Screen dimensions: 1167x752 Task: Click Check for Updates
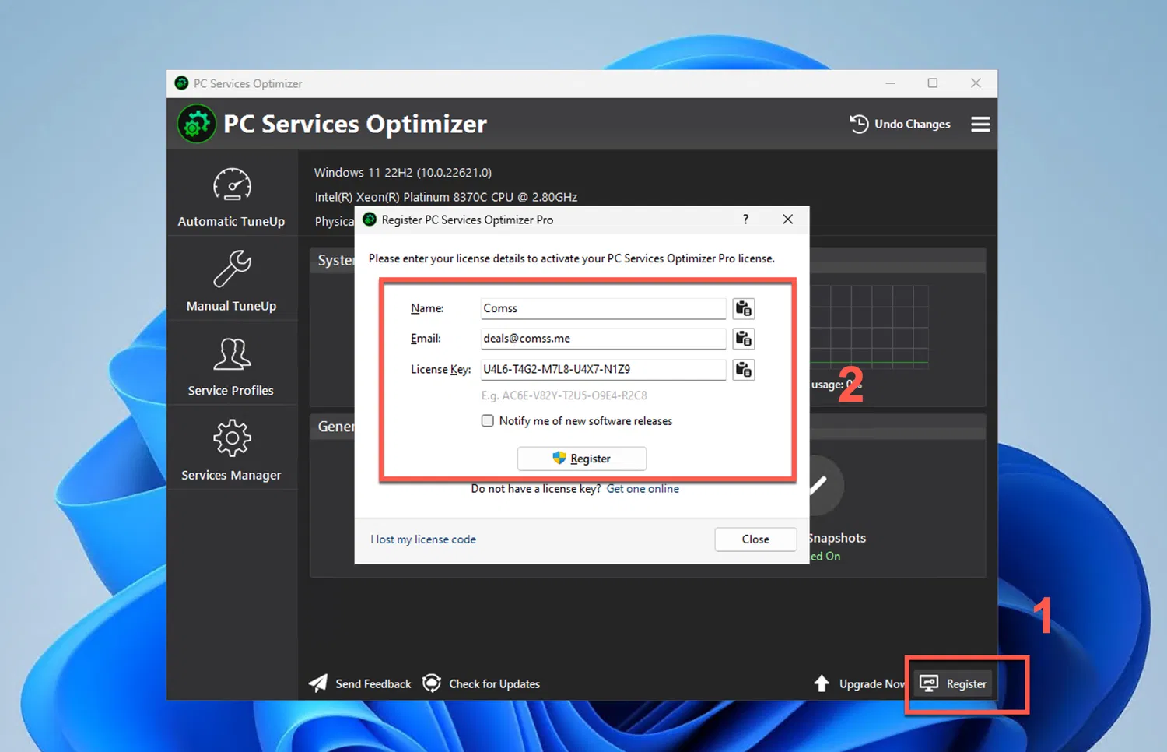[x=481, y=683]
